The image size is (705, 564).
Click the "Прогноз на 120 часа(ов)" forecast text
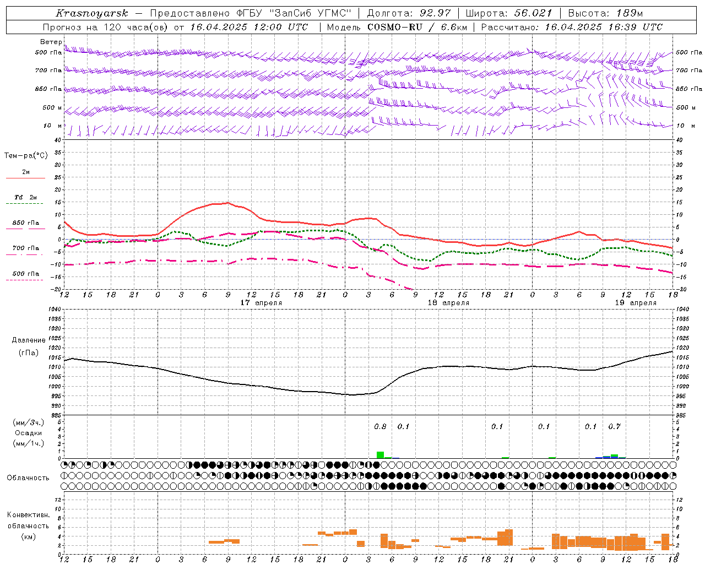pyautogui.click(x=106, y=27)
